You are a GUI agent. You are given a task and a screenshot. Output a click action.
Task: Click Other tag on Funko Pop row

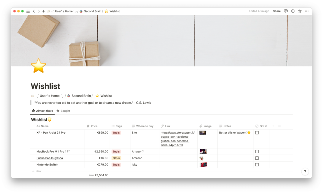[x=116, y=158]
